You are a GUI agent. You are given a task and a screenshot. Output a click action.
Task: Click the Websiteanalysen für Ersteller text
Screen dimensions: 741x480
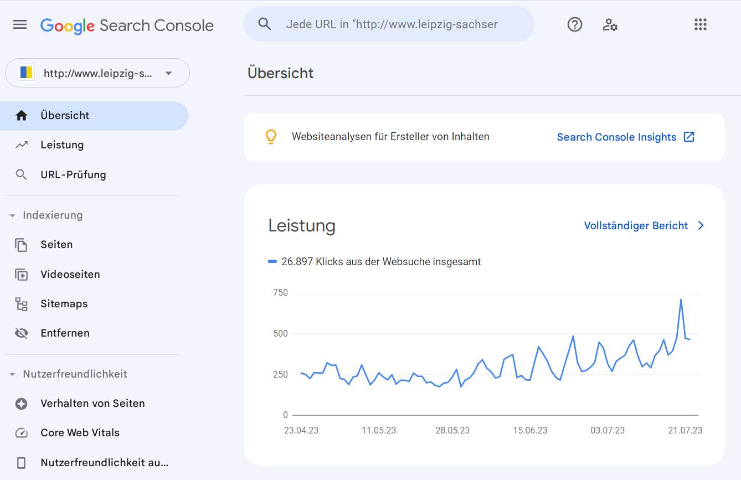tap(390, 136)
